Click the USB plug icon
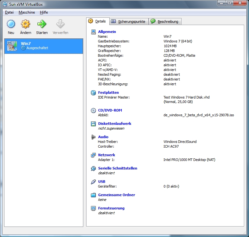 click(93, 182)
